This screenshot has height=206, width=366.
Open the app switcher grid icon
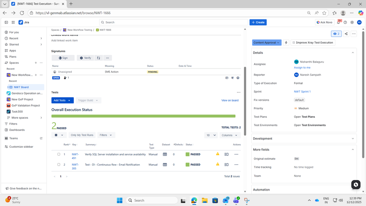[13, 22]
